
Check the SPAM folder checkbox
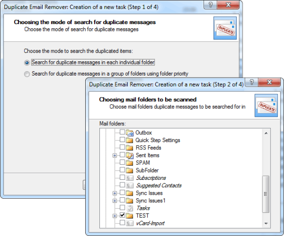[x=122, y=162]
